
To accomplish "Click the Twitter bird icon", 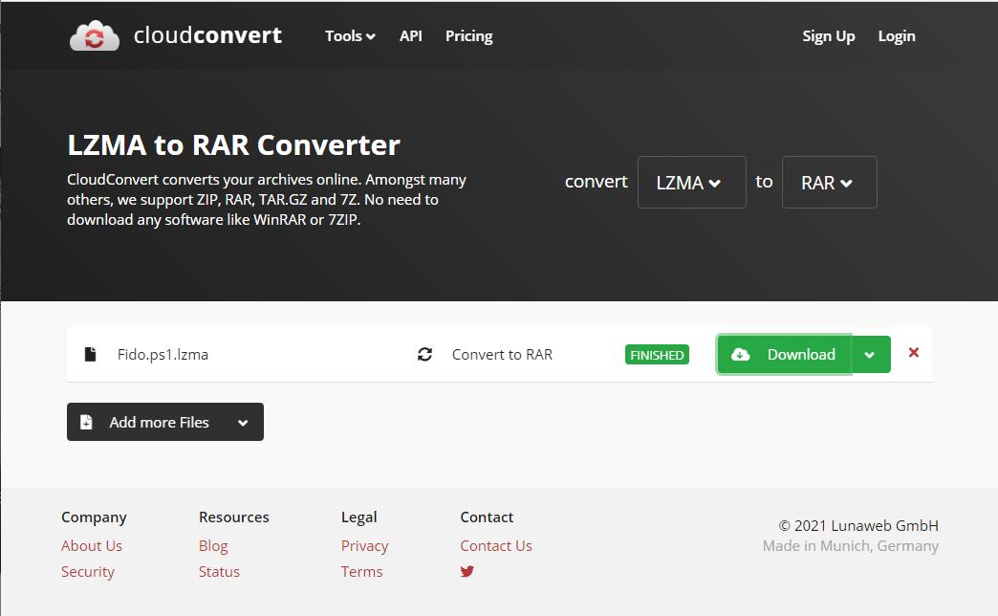I will [x=467, y=571].
